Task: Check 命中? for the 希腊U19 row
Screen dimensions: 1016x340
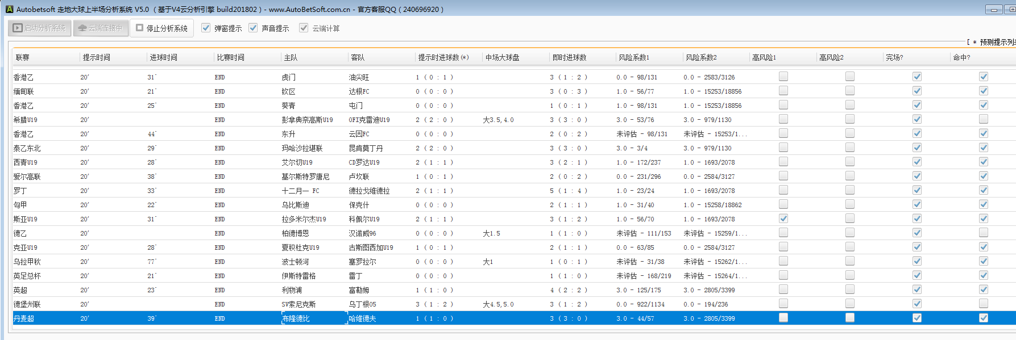Action: [x=983, y=119]
